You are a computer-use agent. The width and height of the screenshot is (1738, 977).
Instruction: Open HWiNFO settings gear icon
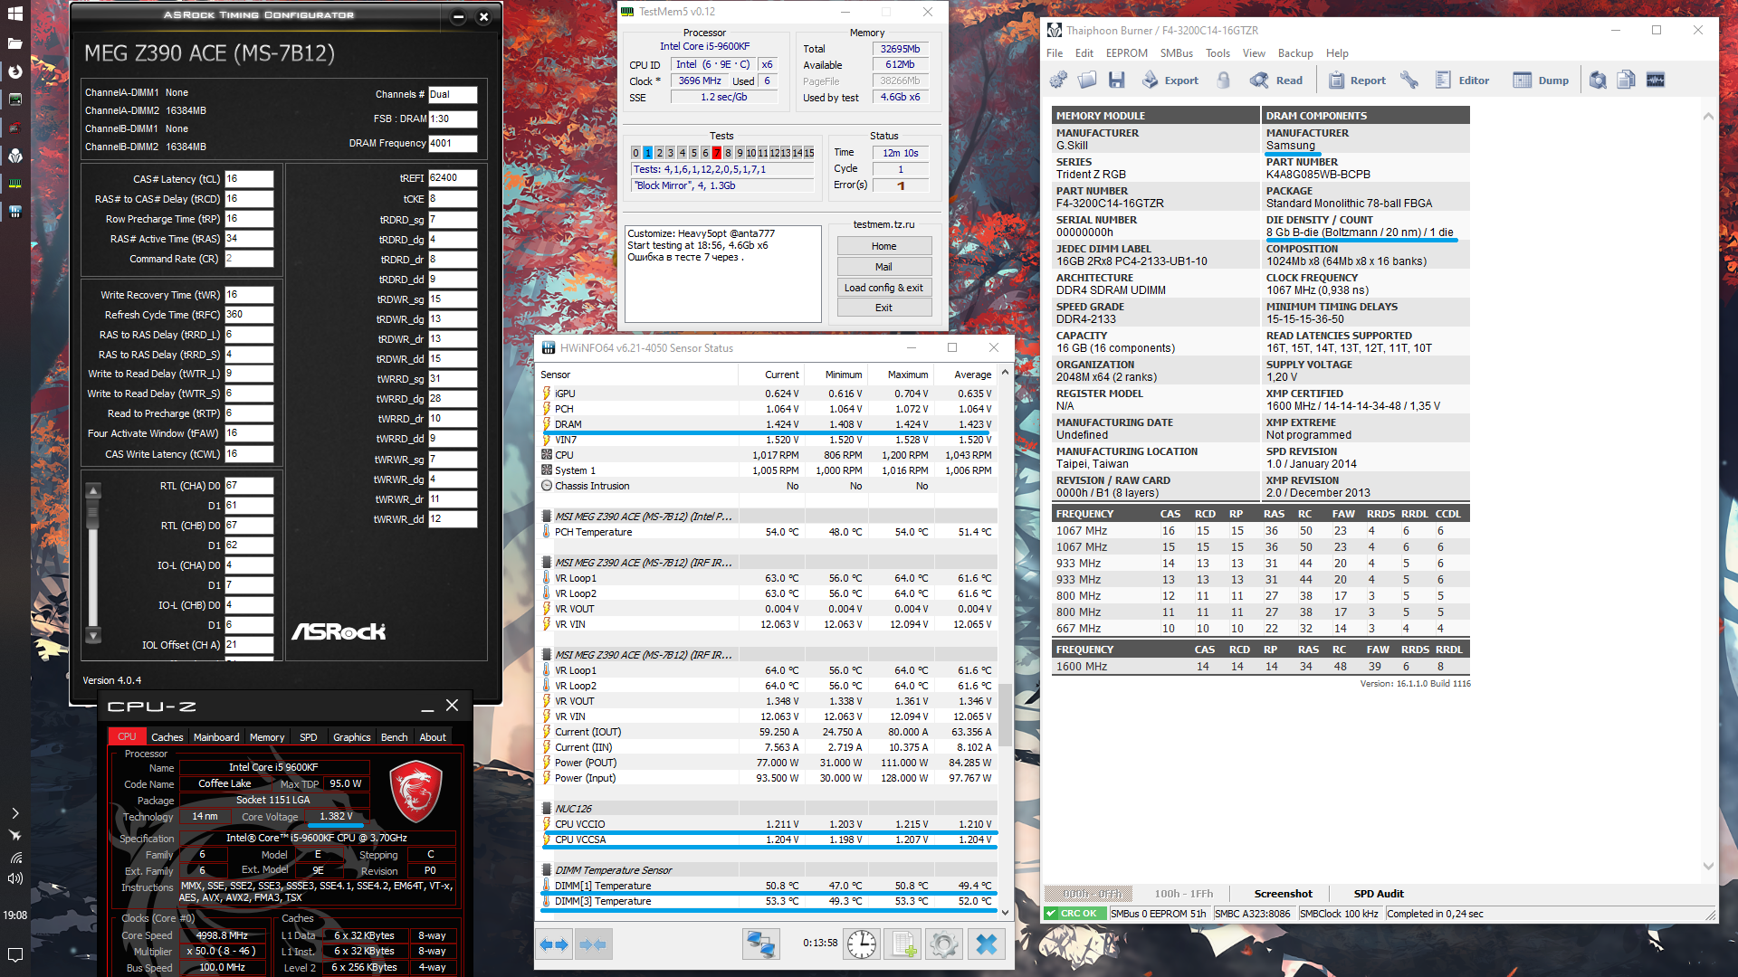[943, 944]
